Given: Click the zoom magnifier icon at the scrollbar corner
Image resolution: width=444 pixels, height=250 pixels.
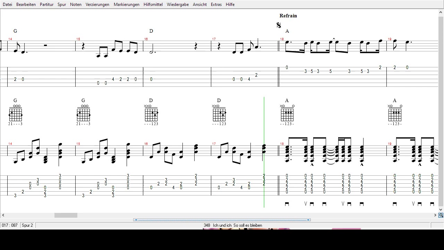Looking at the screenshot, I should pyautogui.click(x=441, y=215).
